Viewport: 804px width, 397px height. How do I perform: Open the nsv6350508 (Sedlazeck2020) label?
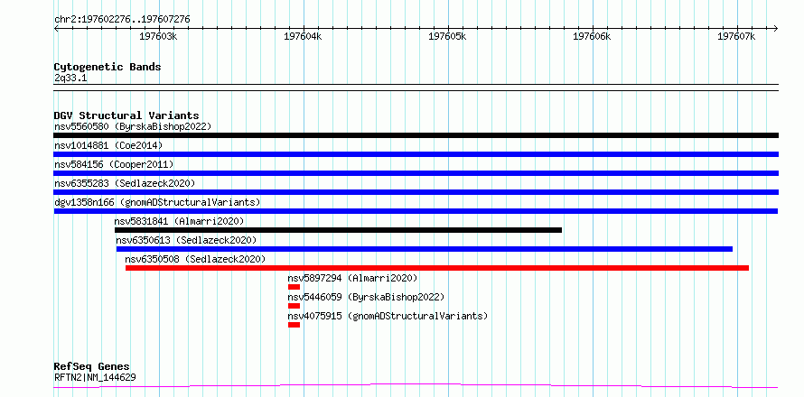[195, 259]
